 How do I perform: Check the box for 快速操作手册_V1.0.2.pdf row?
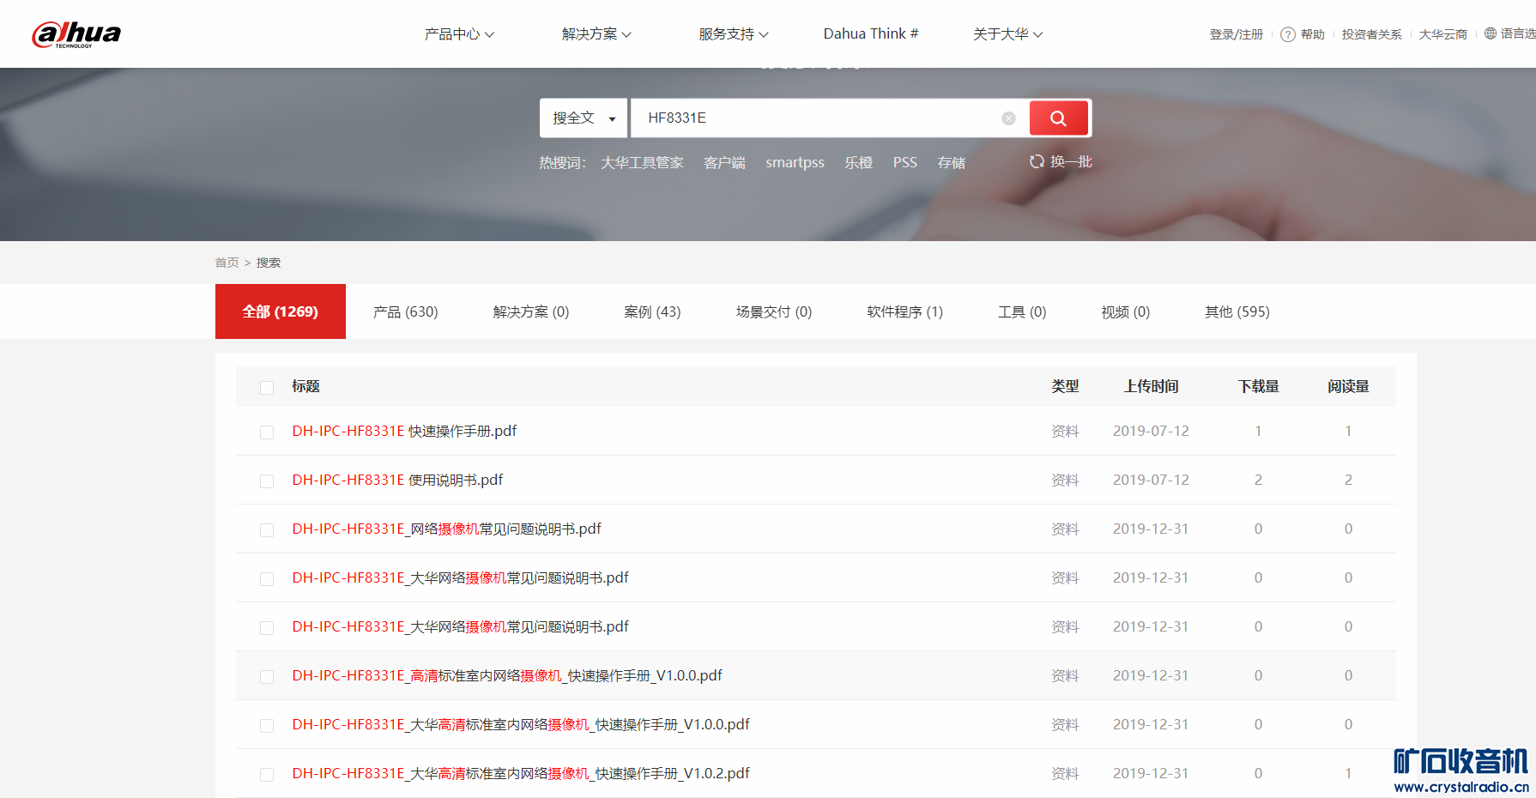[267, 775]
